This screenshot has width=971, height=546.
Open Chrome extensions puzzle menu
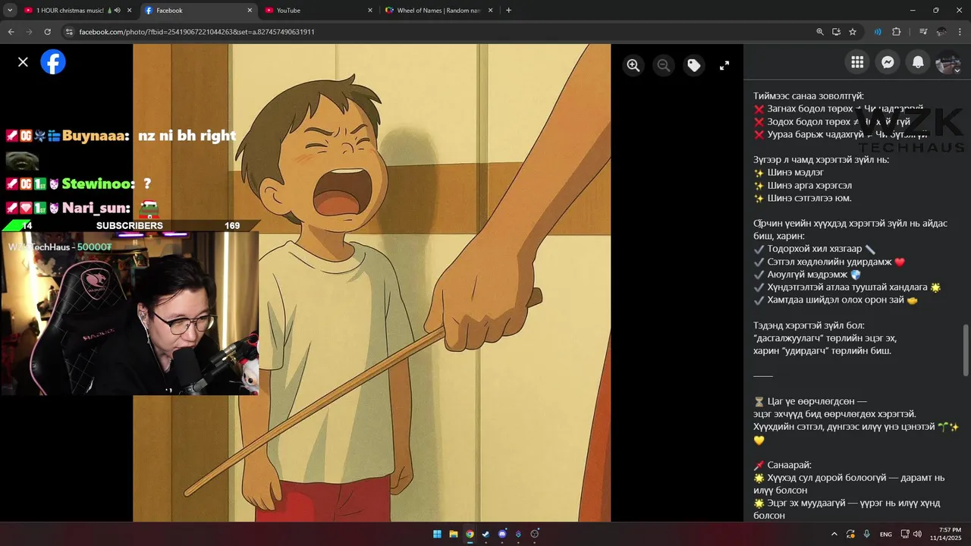pyautogui.click(x=897, y=32)
